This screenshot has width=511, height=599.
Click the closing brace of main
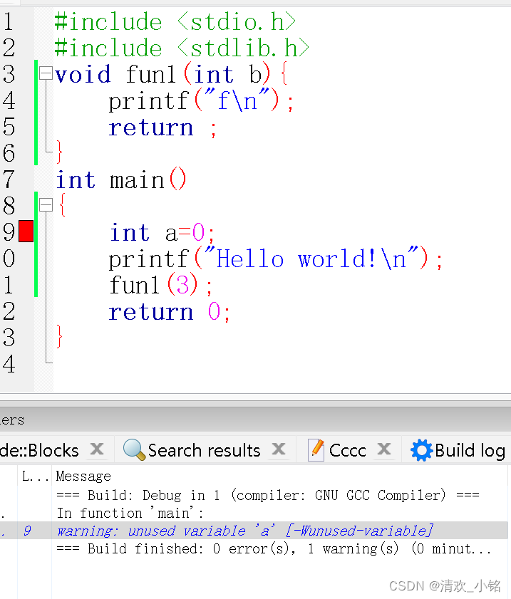[59, 337]
